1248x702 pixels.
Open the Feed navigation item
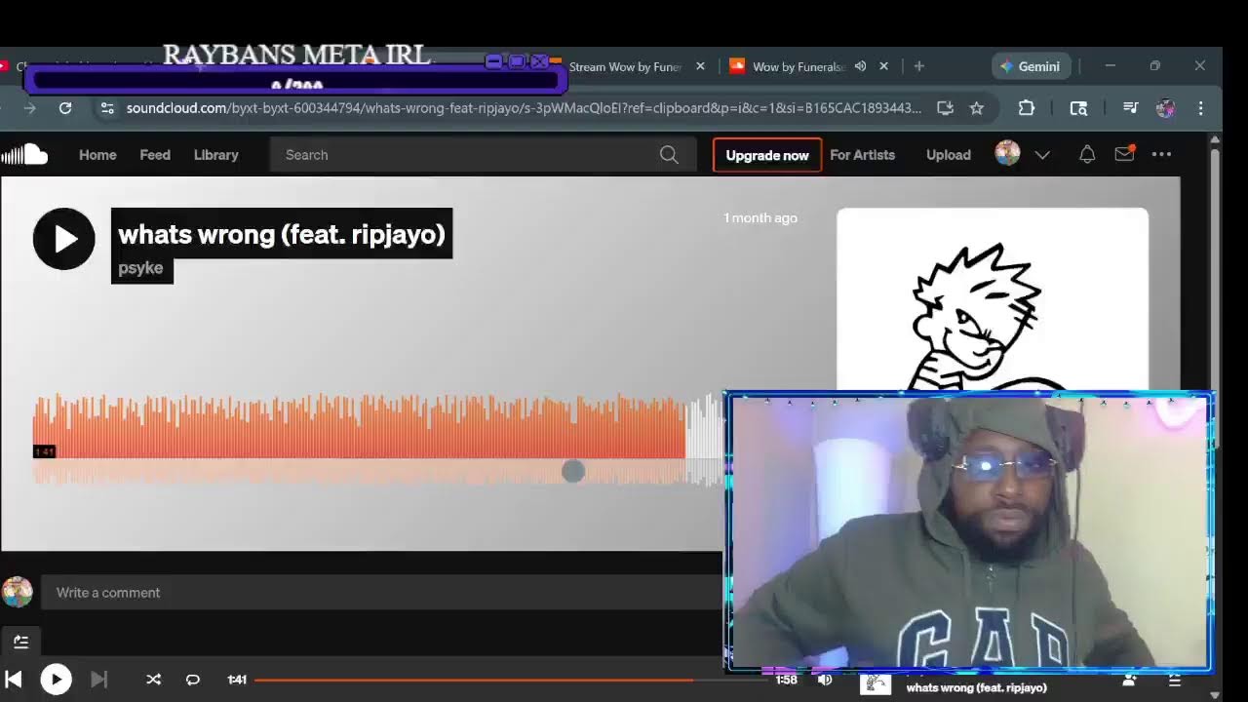[155, 155]
